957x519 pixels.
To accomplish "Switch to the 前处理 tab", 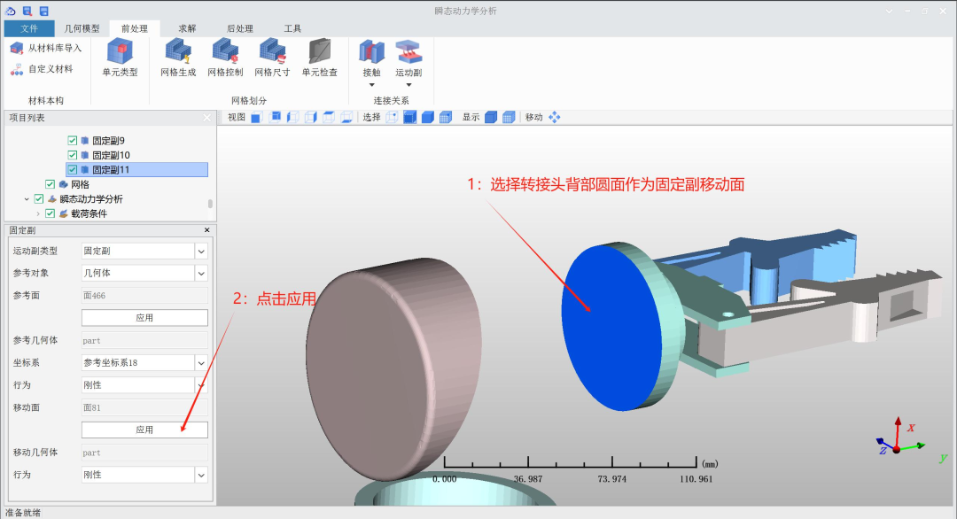I will (135, 28).
